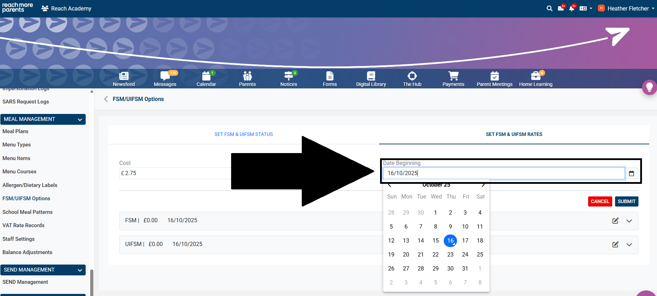Open Heather Fletcher user dropdown
The image size is (657, 296).
(x=627, y=8)
